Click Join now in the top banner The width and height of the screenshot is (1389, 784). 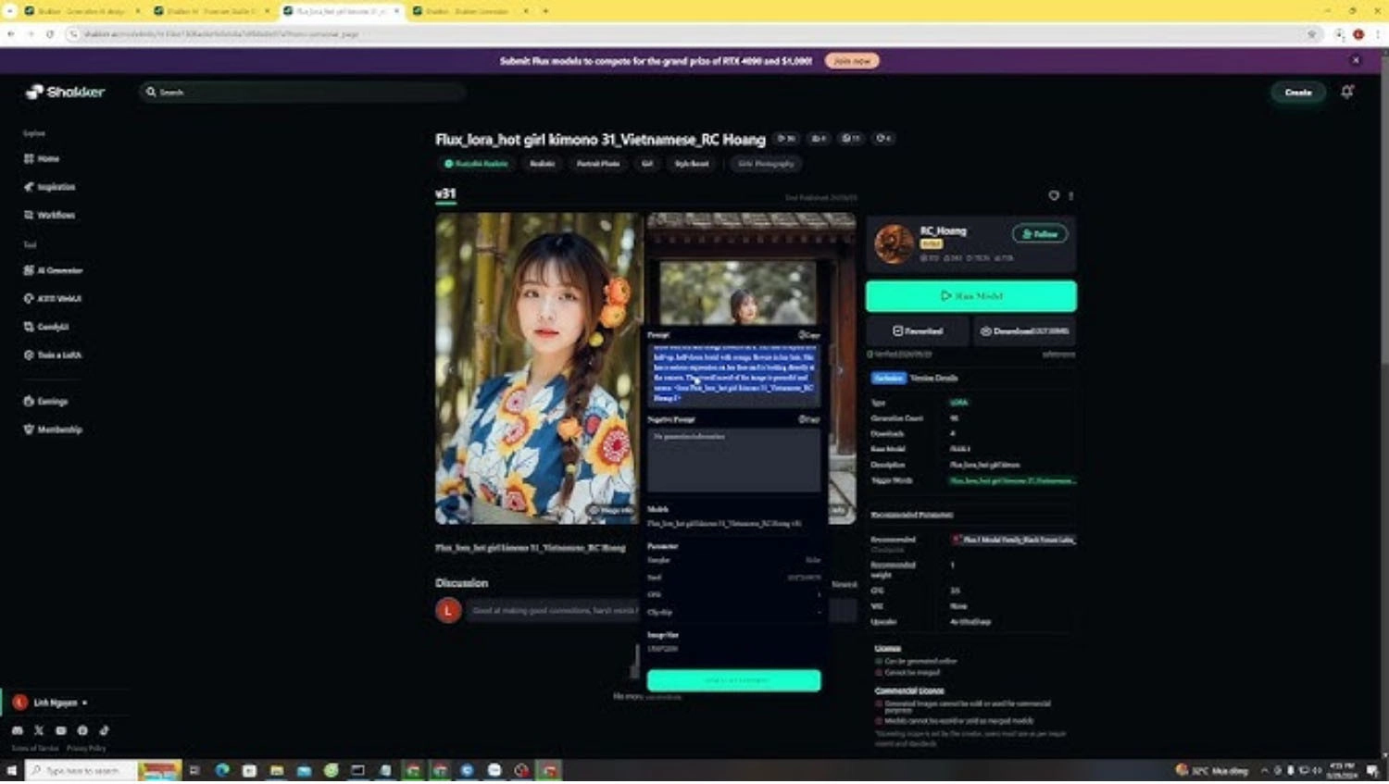click(852, 60)
